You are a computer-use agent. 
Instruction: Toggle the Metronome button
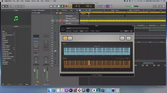[x=111, y=6]
